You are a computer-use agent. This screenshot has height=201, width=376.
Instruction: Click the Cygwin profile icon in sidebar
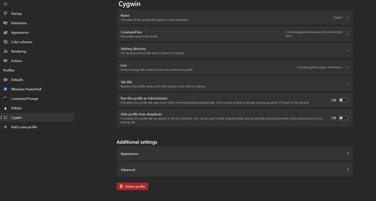(5, 117)
